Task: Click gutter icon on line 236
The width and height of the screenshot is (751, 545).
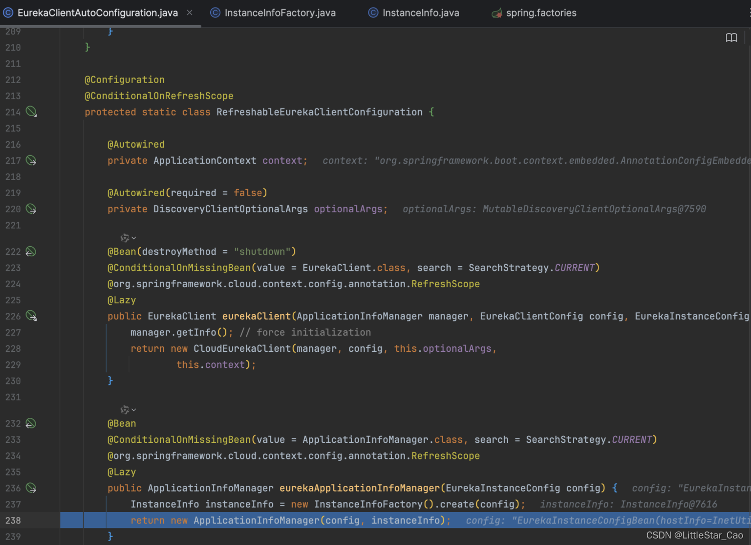Action: click(31, 488)
